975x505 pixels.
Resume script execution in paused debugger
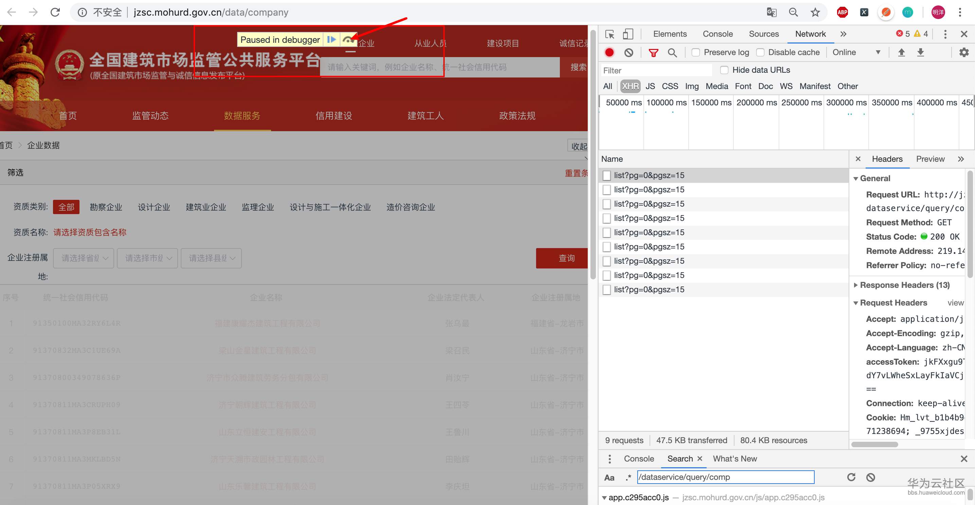[x=331, y=40]
